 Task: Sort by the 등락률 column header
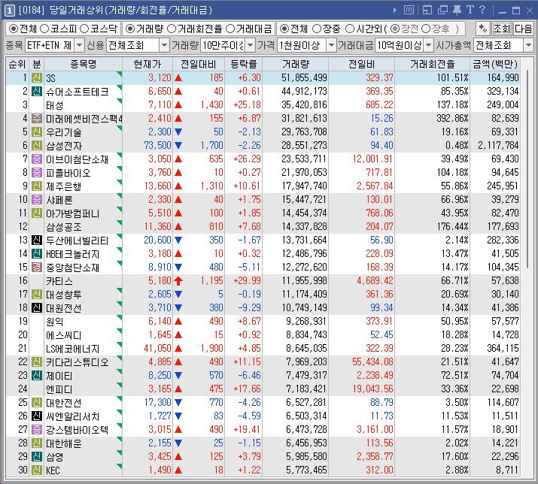[x=244, y=64]
